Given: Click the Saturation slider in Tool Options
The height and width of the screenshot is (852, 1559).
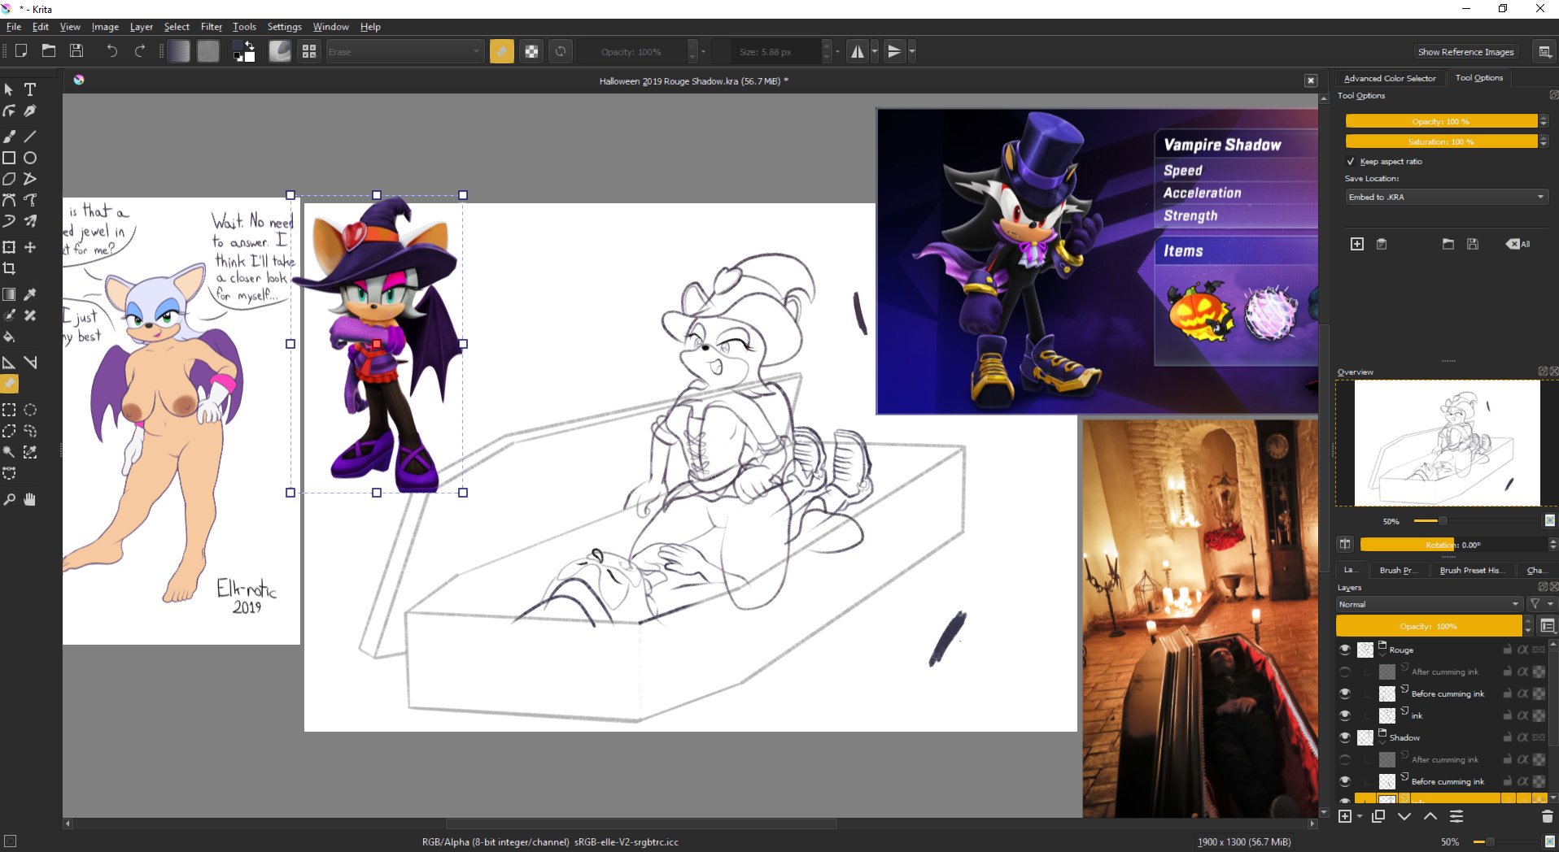Looking at the screenshot, I should click(x=1441, y=141).
